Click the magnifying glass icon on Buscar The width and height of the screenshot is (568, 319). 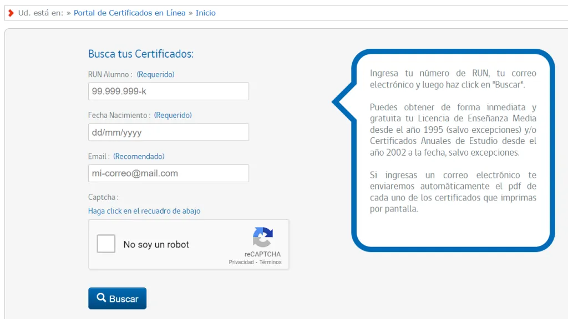tap(102, 297)
